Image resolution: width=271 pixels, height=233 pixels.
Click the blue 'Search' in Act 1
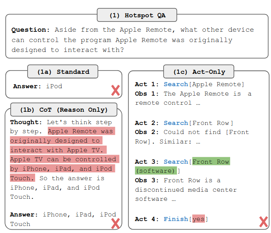click(176, 84)
